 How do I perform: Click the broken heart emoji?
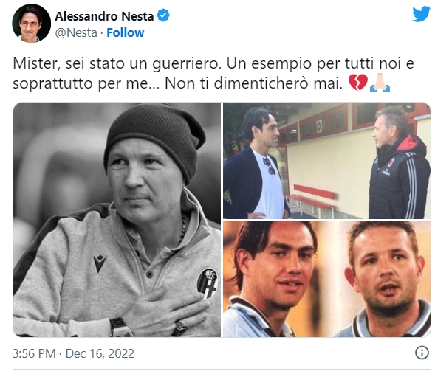click(358, 83)
